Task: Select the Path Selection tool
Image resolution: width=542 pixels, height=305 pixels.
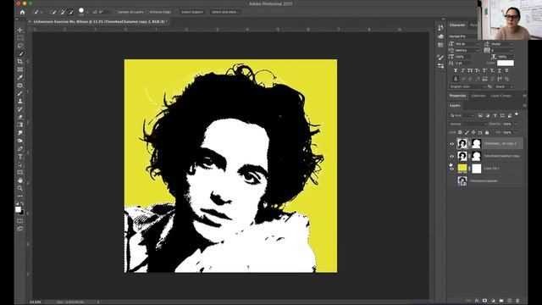Action: pyautogui.click(x=20, y=164)
